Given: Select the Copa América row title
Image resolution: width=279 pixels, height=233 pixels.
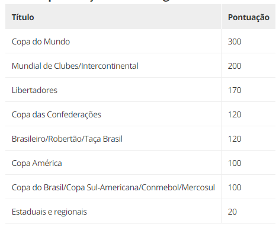Looking at the screenshot, I should coord(37,163).
